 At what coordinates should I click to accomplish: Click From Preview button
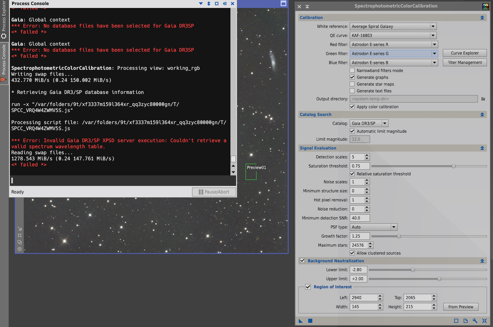(461, 307)
